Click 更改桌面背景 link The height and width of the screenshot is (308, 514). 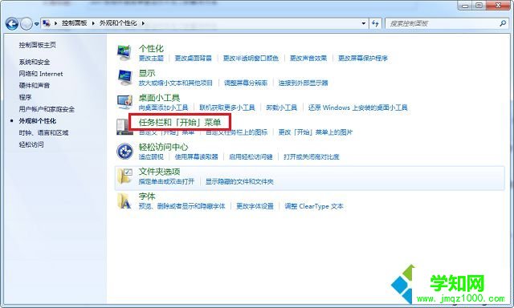[193, 59]
